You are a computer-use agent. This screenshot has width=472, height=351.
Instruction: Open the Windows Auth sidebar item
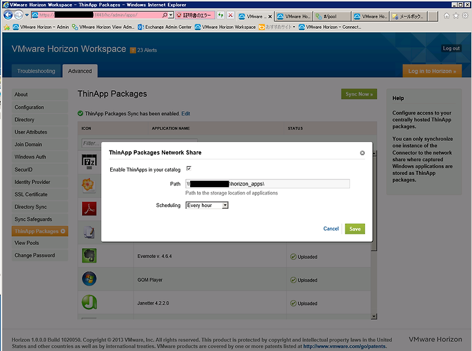(x=40, y=157)
